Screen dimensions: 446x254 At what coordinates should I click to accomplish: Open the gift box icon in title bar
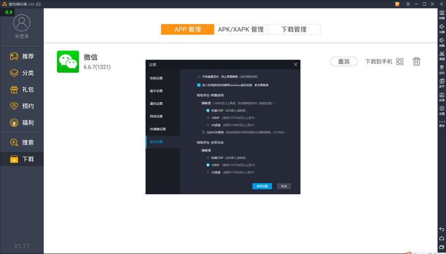point(397,4)
